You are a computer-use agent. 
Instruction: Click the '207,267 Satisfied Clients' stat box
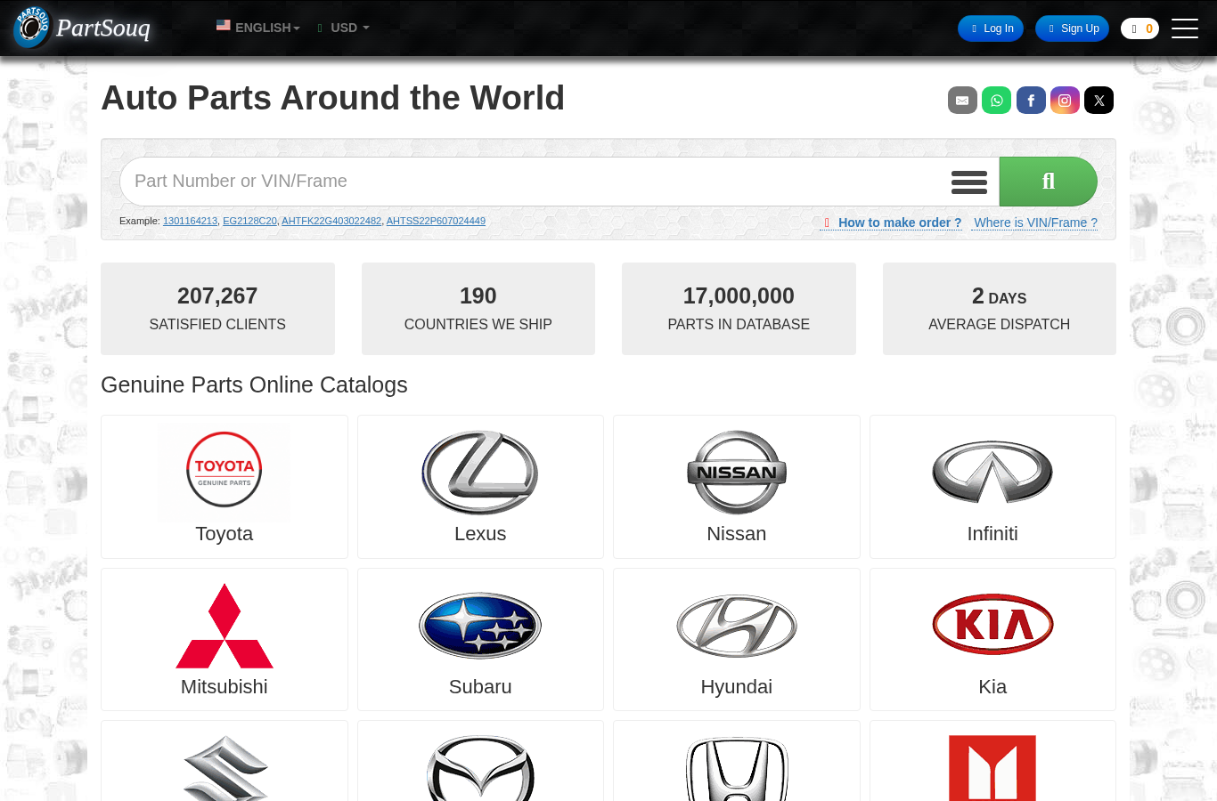217,309
